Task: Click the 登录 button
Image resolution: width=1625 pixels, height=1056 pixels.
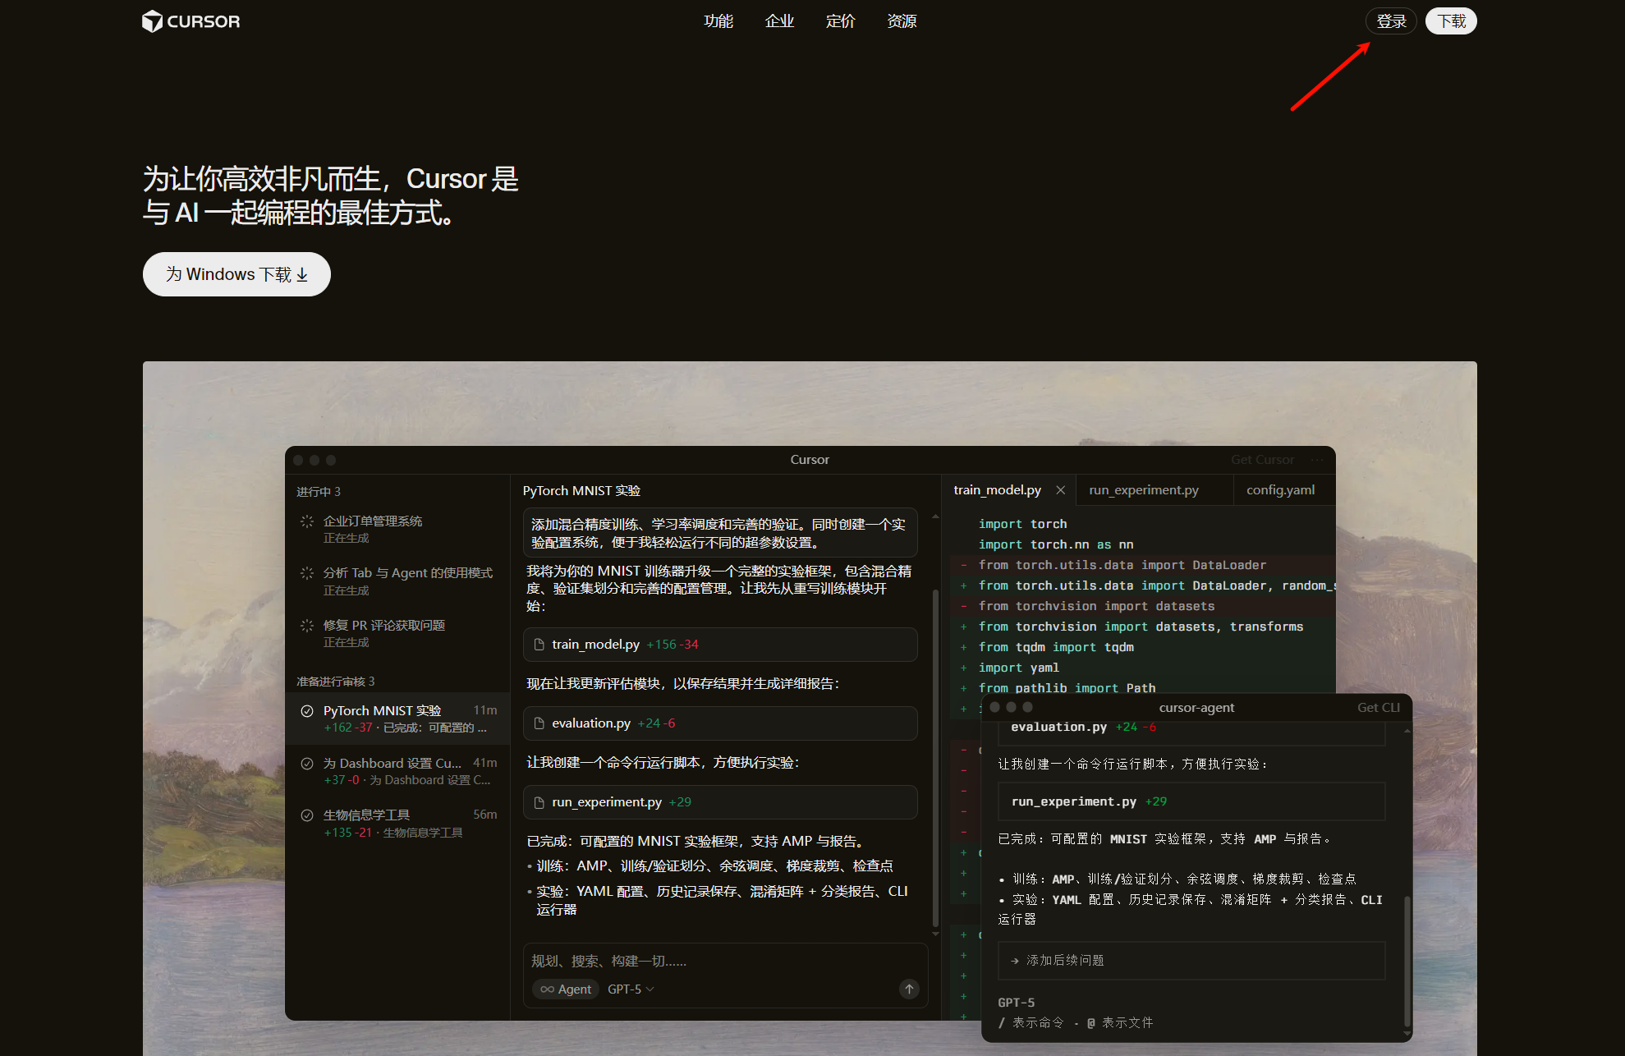Action: [x=1390, y=21]
